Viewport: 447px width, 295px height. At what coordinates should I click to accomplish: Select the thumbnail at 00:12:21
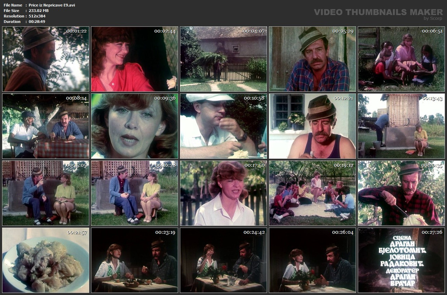point(312,126)
